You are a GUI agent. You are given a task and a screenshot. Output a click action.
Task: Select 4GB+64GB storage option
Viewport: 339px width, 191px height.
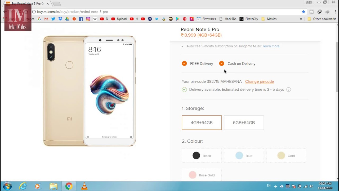click(x=202, y=123)
